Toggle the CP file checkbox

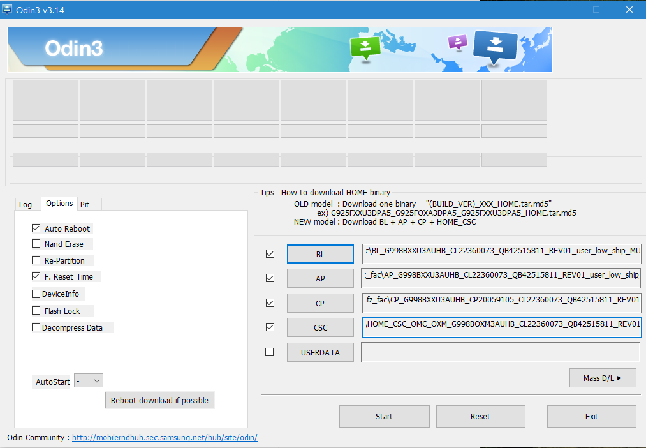tap(270, 303)
